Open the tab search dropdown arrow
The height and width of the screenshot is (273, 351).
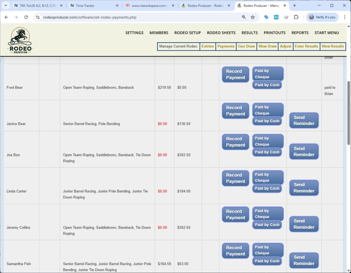[5, 5]
